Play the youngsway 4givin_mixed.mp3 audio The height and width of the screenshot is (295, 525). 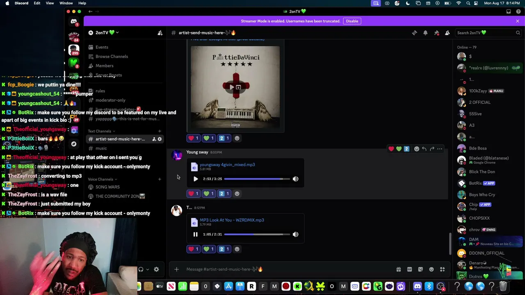coord(195,179)
